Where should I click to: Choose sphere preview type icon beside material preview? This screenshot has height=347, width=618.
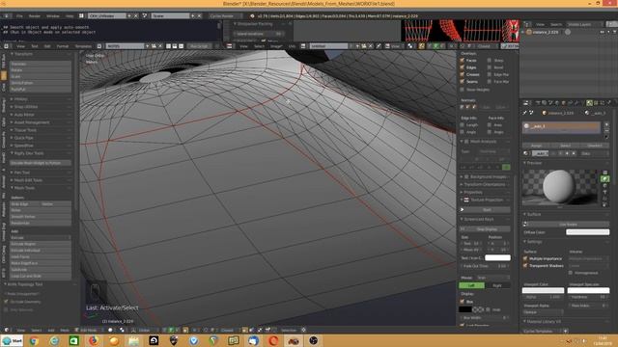click(x=605, y=179)
